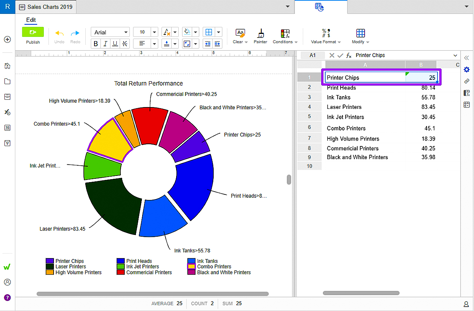Increase indent with the indent icon
474x311 pixels.
pos(217,44)
